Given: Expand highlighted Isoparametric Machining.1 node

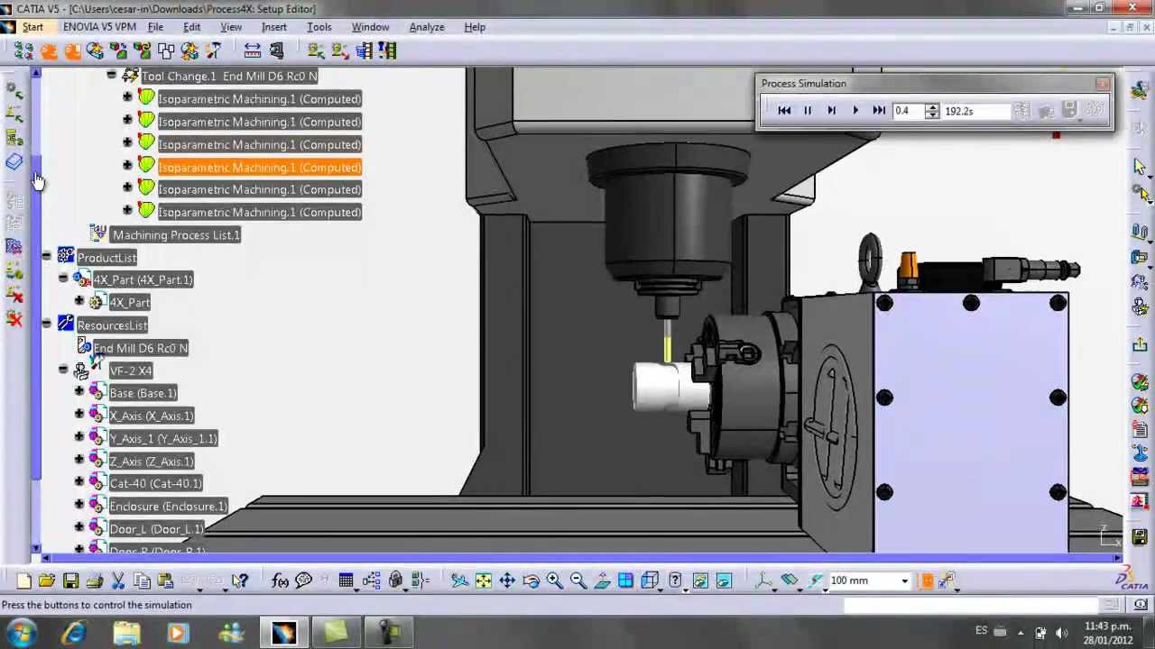Looking at the screenshot, I should click(127, 165).
